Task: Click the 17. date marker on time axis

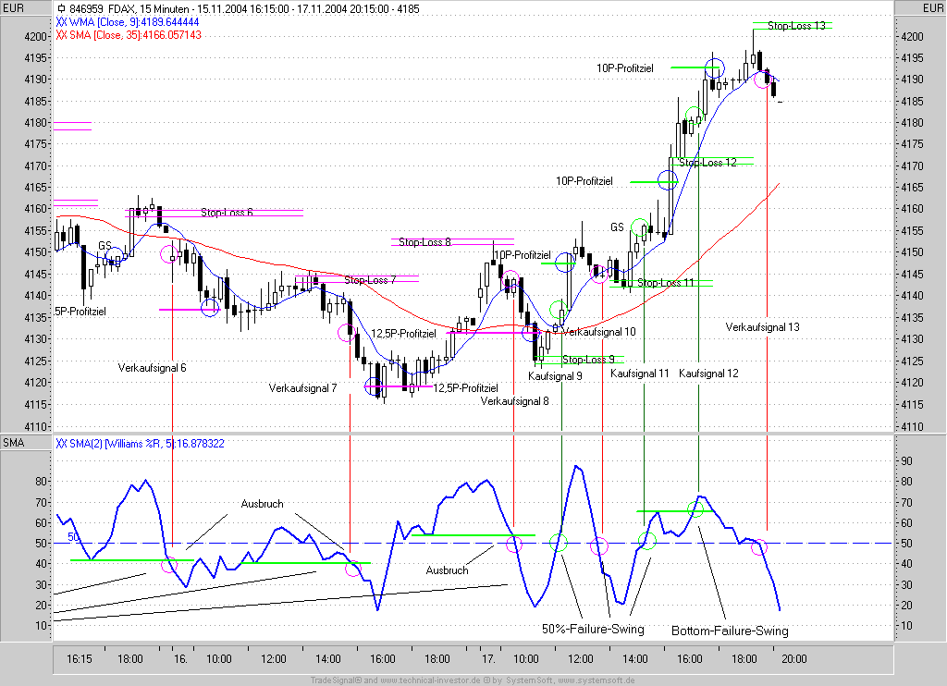Action: coord(488,659)
